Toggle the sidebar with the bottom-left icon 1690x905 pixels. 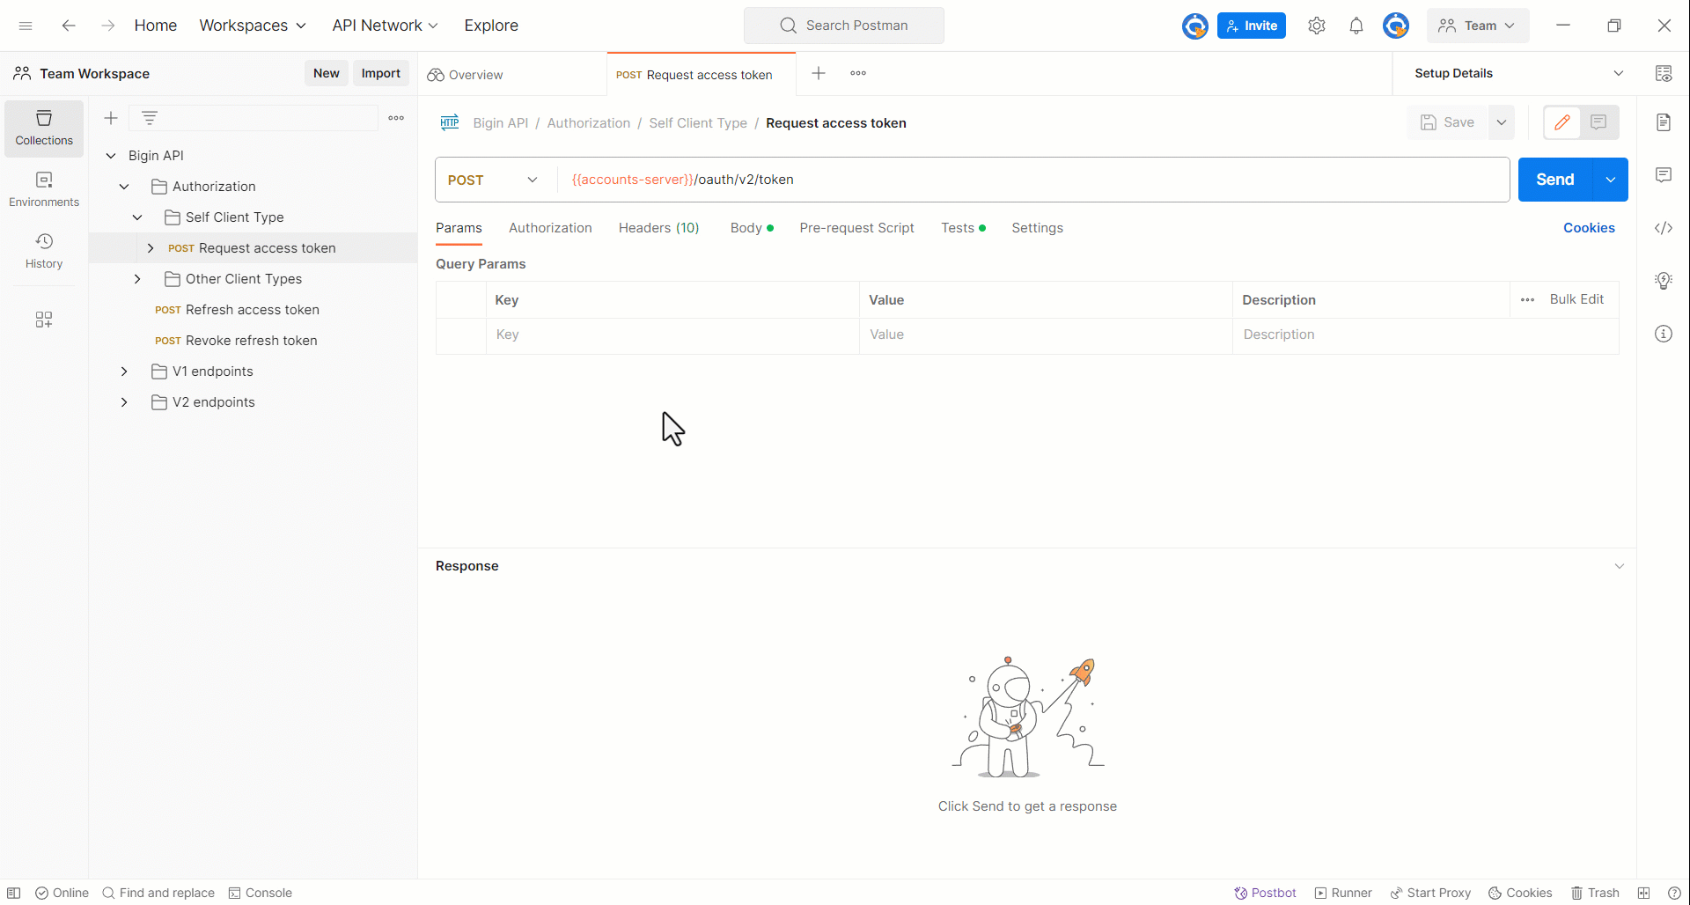[14, 893]
